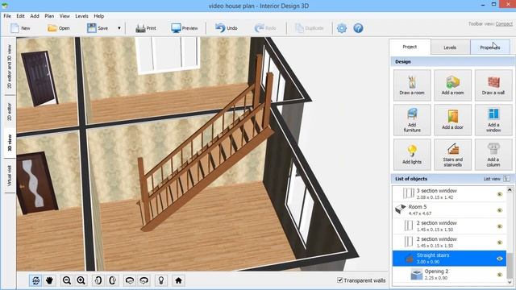This screenshot has width=516, height=290.
Task: Click the Add a window button
Action: [493, 120]
